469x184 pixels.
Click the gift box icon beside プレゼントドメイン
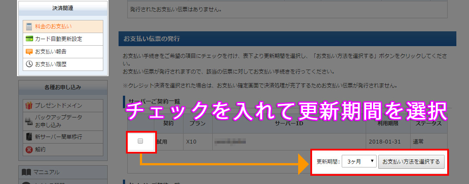29,105
